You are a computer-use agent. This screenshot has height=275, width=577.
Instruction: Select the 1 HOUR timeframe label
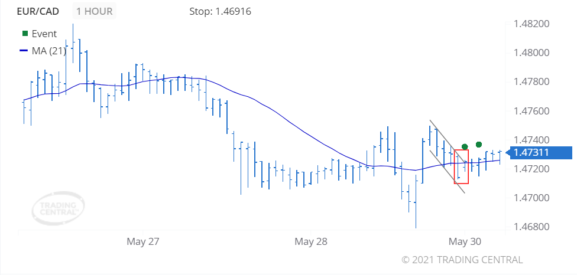point(94,11)
